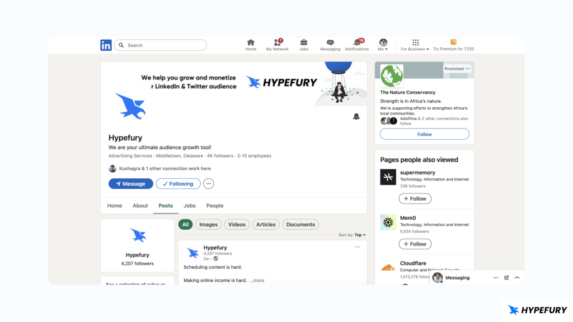Switch to the About tab

pos(140,206)
